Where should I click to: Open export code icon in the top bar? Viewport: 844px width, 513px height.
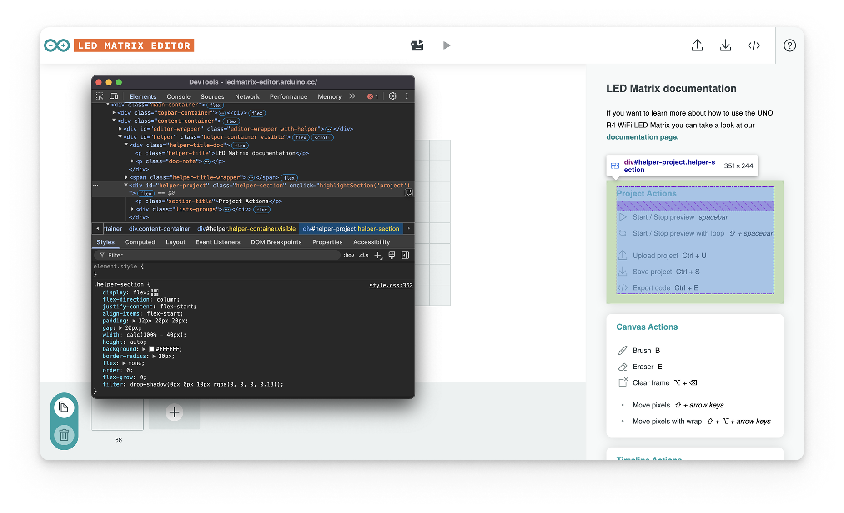point(754,45)
